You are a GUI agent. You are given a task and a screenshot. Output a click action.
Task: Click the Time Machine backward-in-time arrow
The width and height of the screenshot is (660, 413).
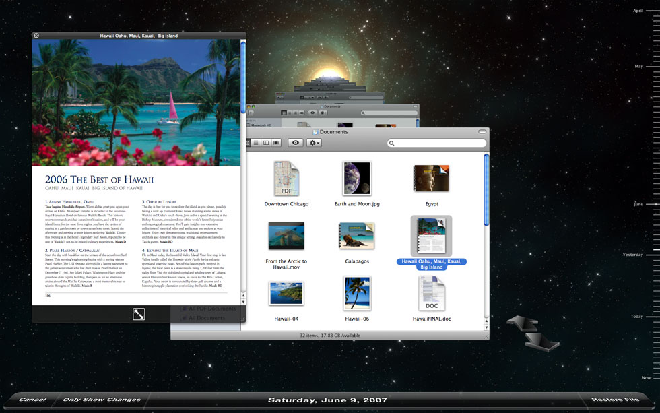522,323
